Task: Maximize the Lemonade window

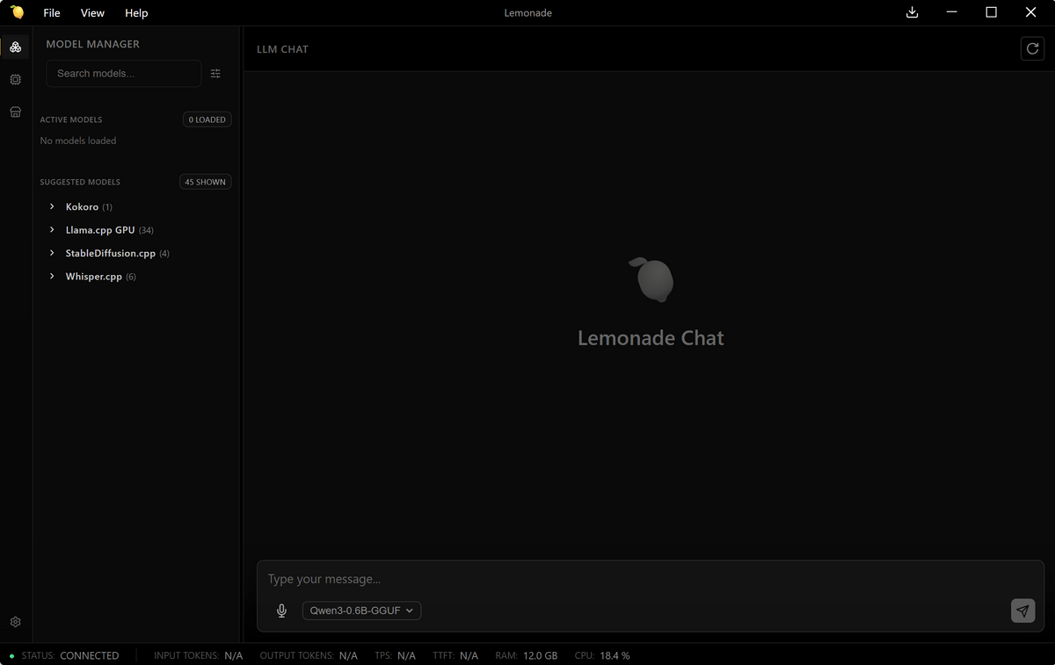Action: point(991,12)
